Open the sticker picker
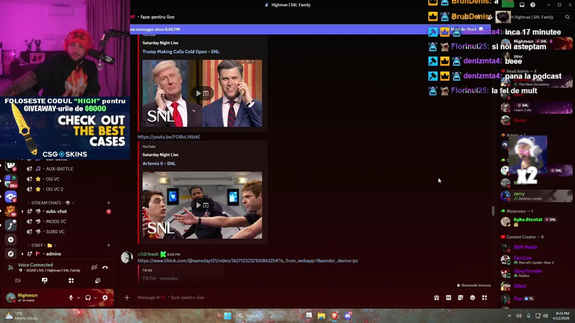This screenshot has width=575, height=323. [460, 297]
